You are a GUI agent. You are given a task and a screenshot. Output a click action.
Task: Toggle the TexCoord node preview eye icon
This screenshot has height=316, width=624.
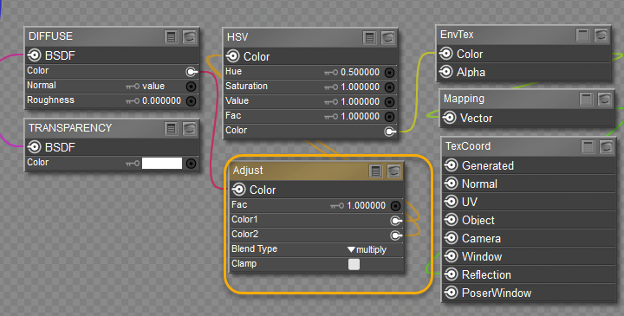pos(606,147)
